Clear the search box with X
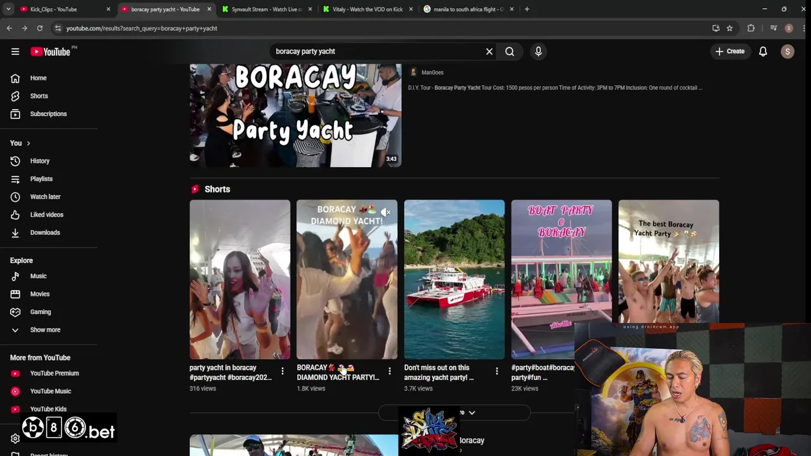Viewport: 811px width, 456px height. 489,51
